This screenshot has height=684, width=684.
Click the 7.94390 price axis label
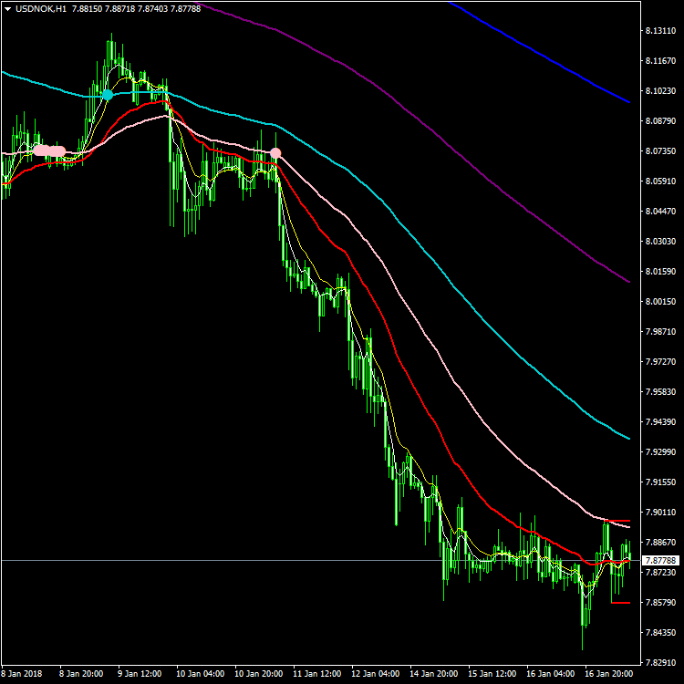click(660, 422)
